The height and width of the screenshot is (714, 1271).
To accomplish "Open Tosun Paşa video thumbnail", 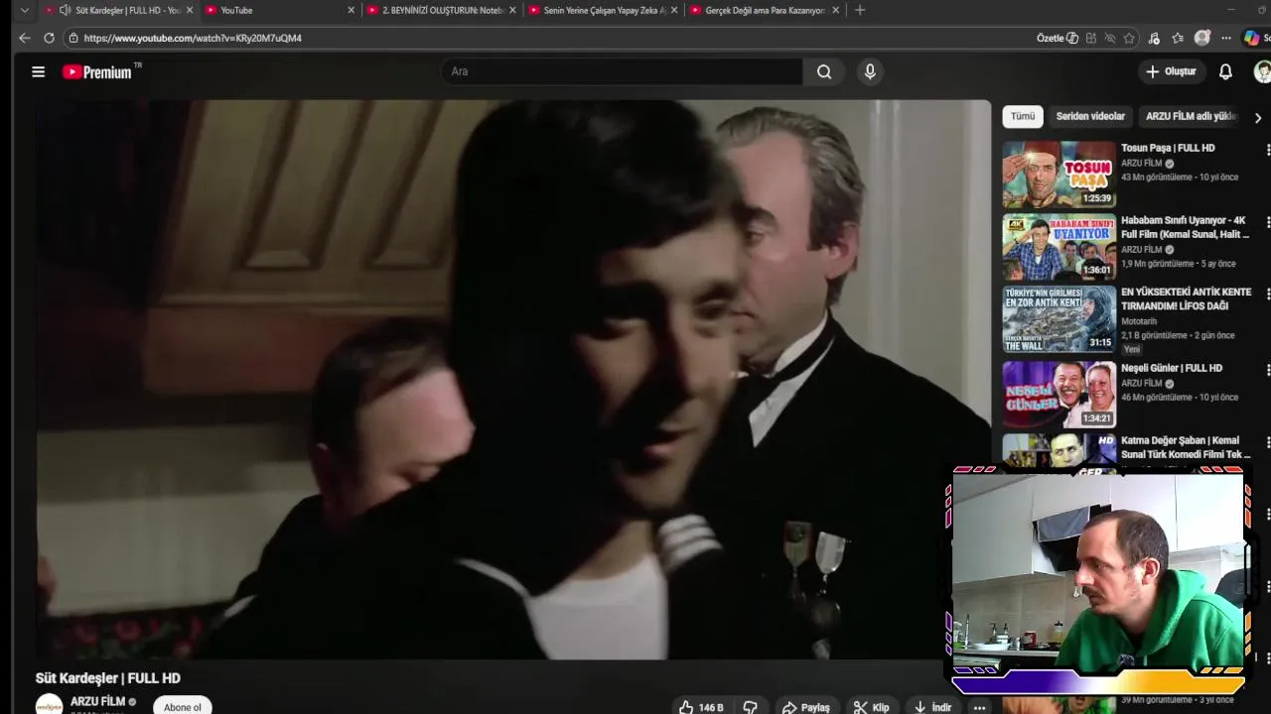I will coord(1059,174).
